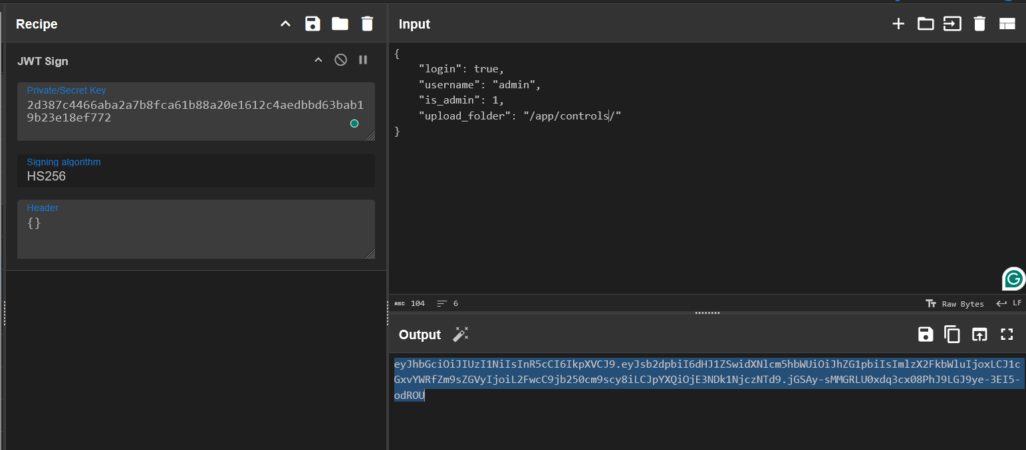
Task: Copy the output to clipboard
Action: pyautogui.click(x=952, y=335)
